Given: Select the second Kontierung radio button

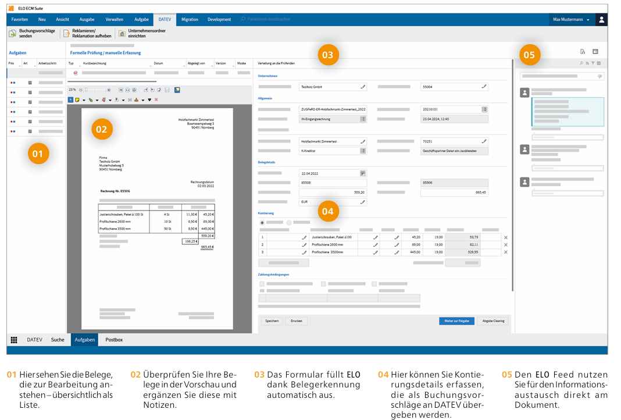Looking at the screenshot, I should [x=289, y=223].
